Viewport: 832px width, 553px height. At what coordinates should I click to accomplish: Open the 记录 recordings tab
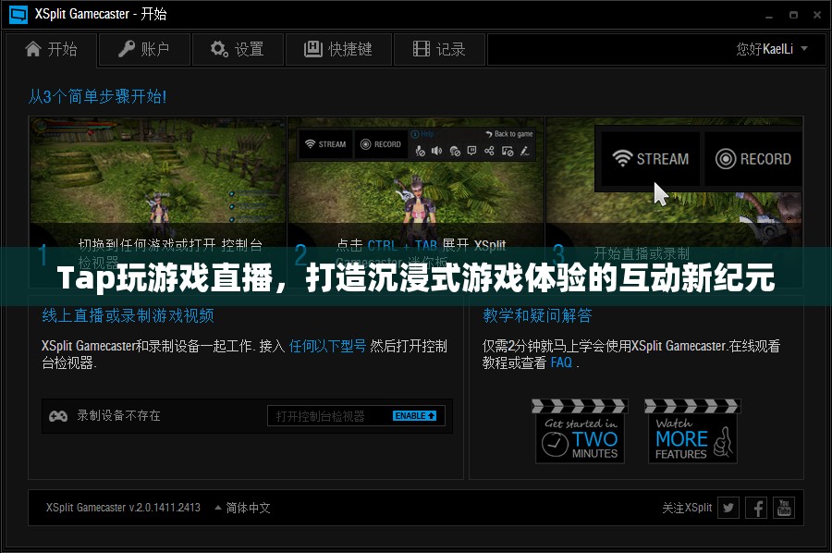point(439,49)
